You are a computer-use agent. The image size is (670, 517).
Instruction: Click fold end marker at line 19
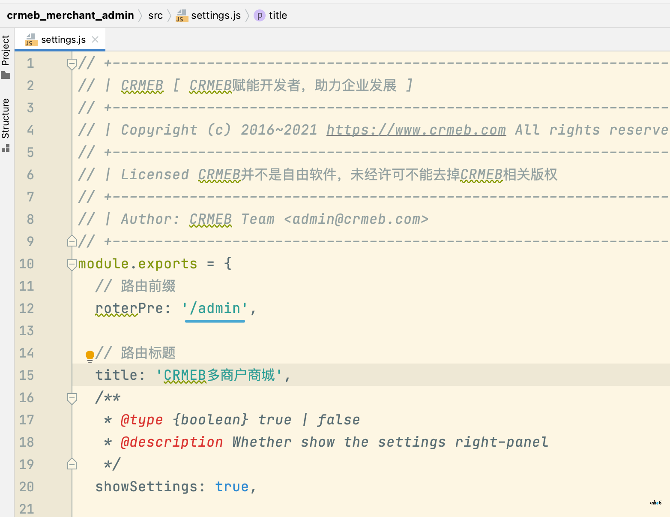click(72, 464)
